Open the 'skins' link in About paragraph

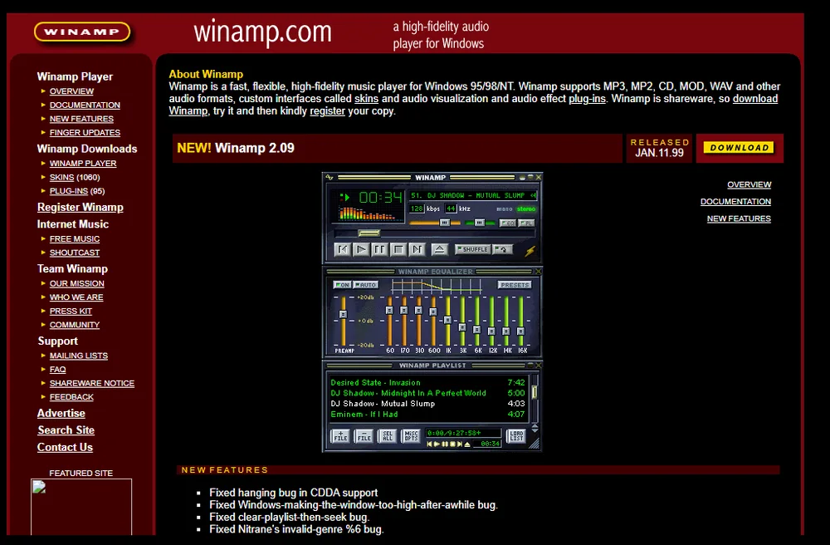[366, 99]
